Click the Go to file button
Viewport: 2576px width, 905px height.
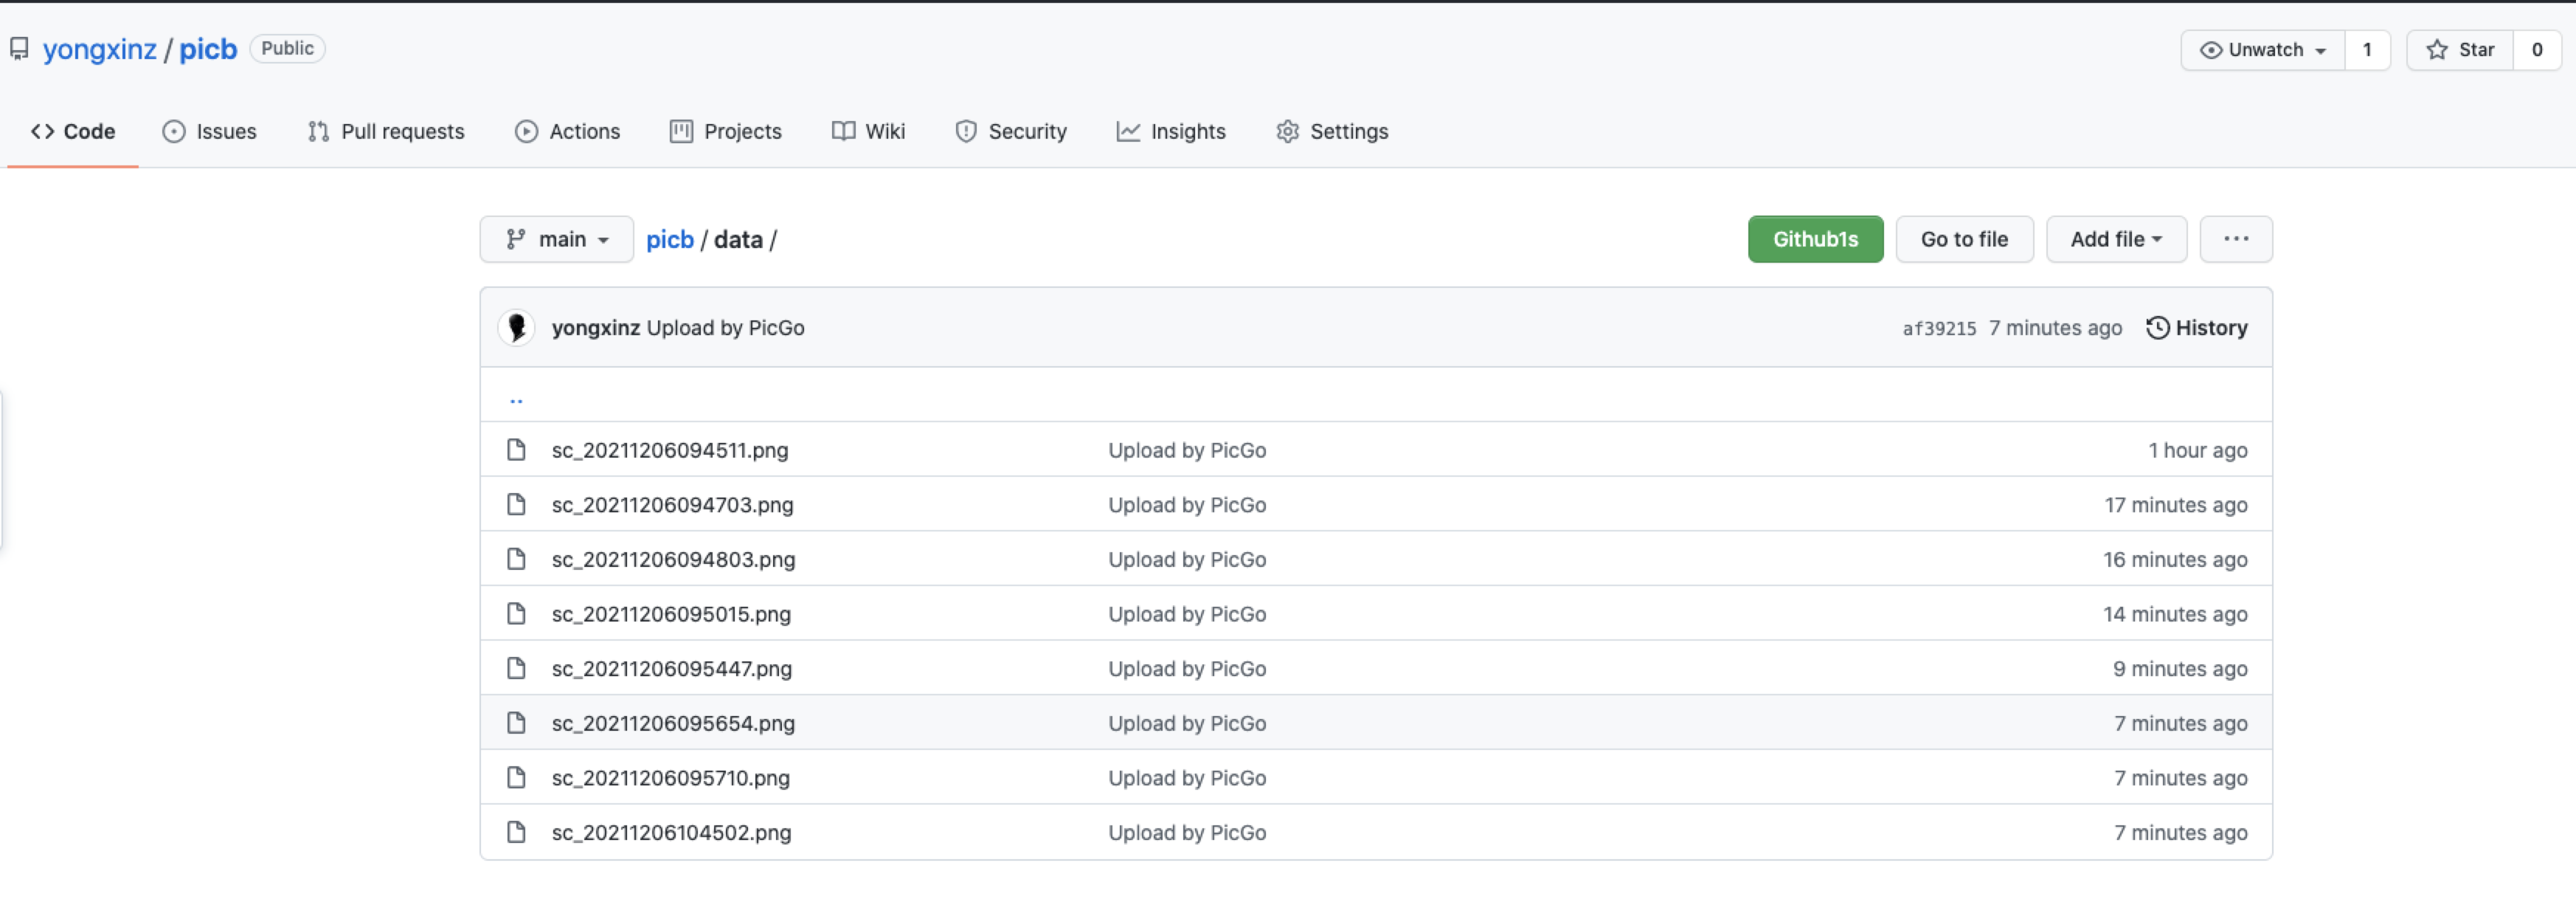coord(1963,239)
